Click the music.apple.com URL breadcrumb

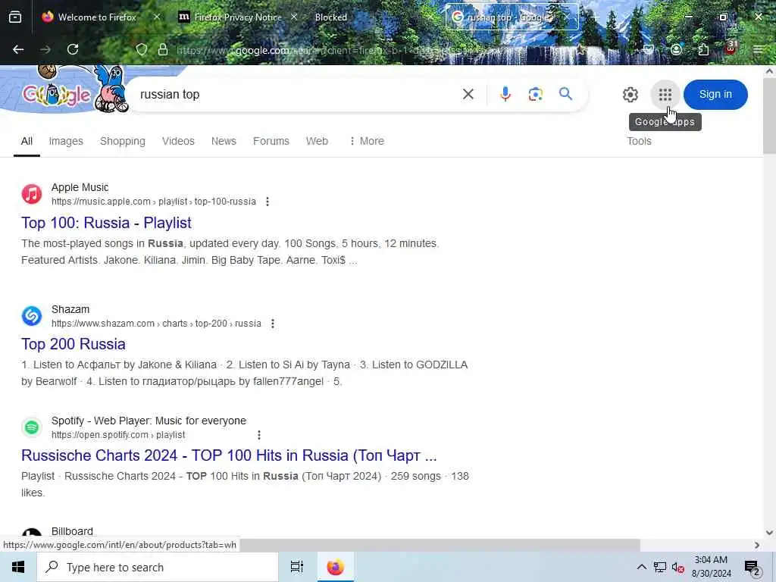154,202
